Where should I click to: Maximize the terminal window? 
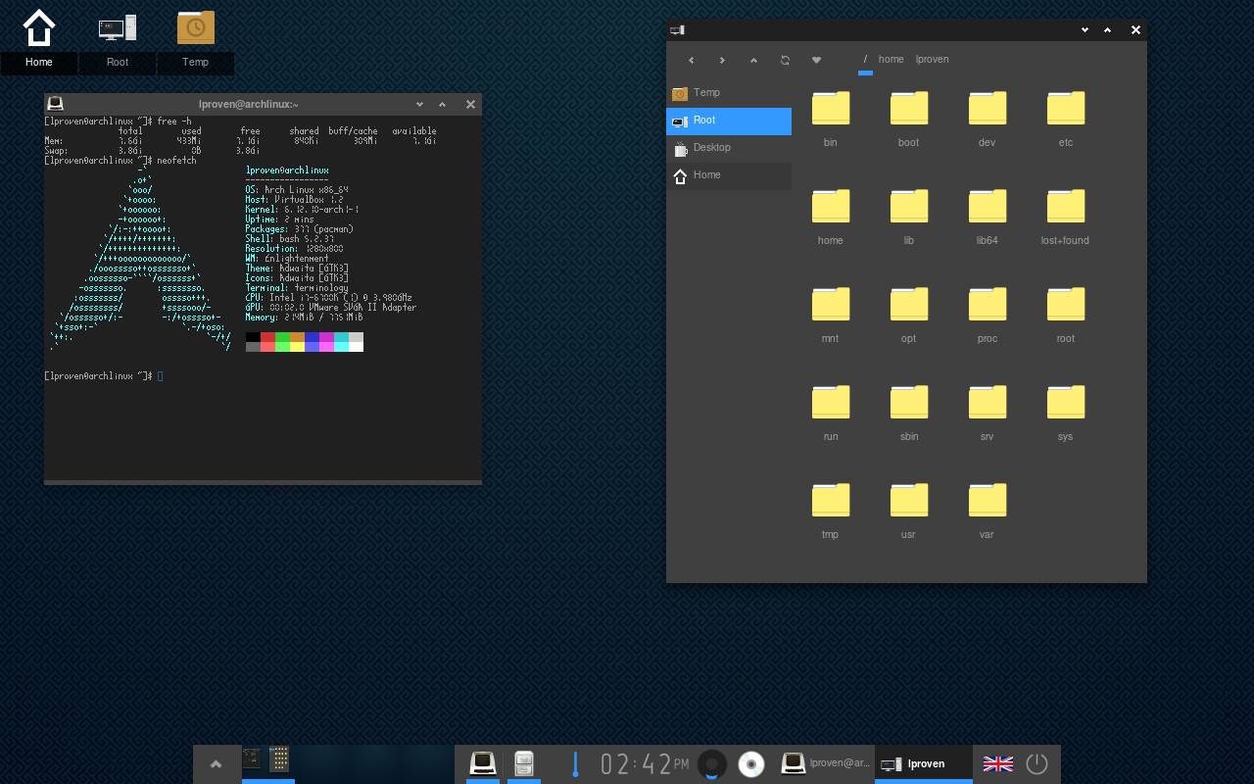point(443,104)
